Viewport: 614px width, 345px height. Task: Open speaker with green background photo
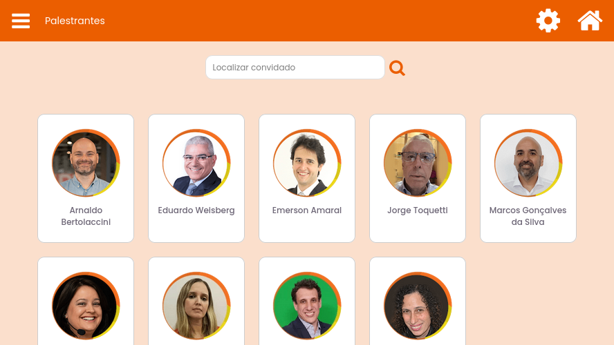307,302
